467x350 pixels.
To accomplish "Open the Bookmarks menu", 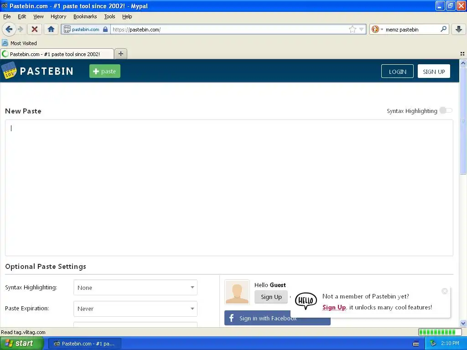I will coord(85,16).
